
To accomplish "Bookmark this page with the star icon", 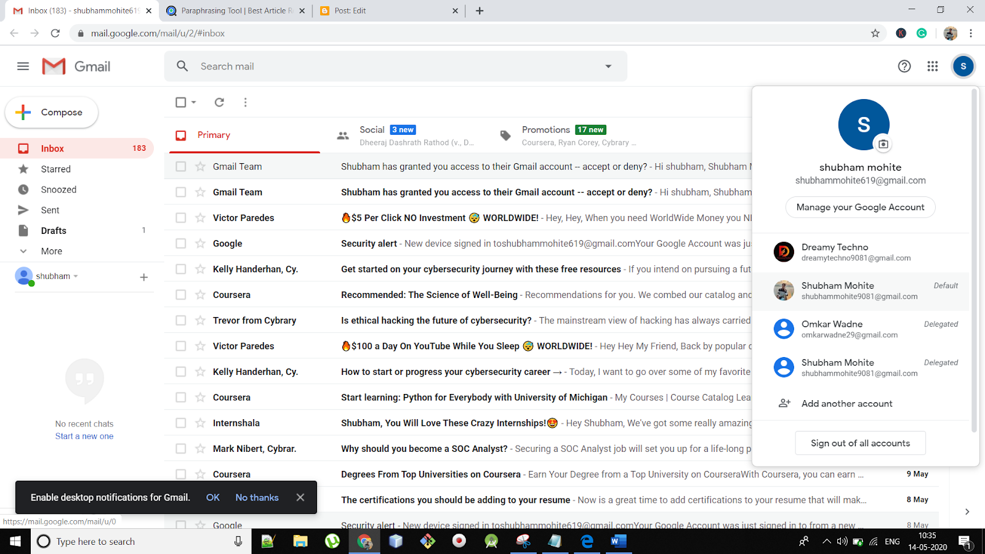I will (875, 33).
